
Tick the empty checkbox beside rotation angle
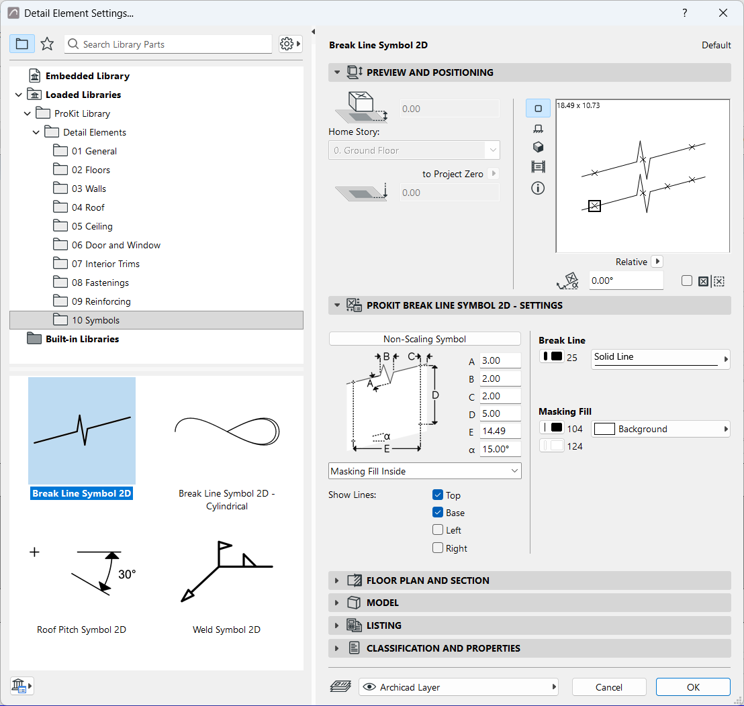[x=686, y=281]
